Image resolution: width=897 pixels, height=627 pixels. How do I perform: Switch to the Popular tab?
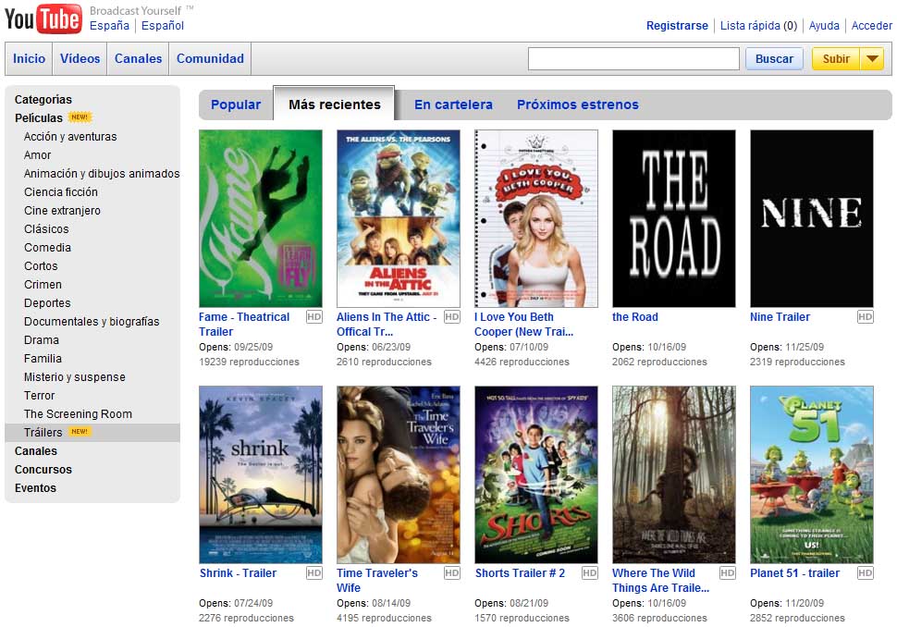[236, 104]
